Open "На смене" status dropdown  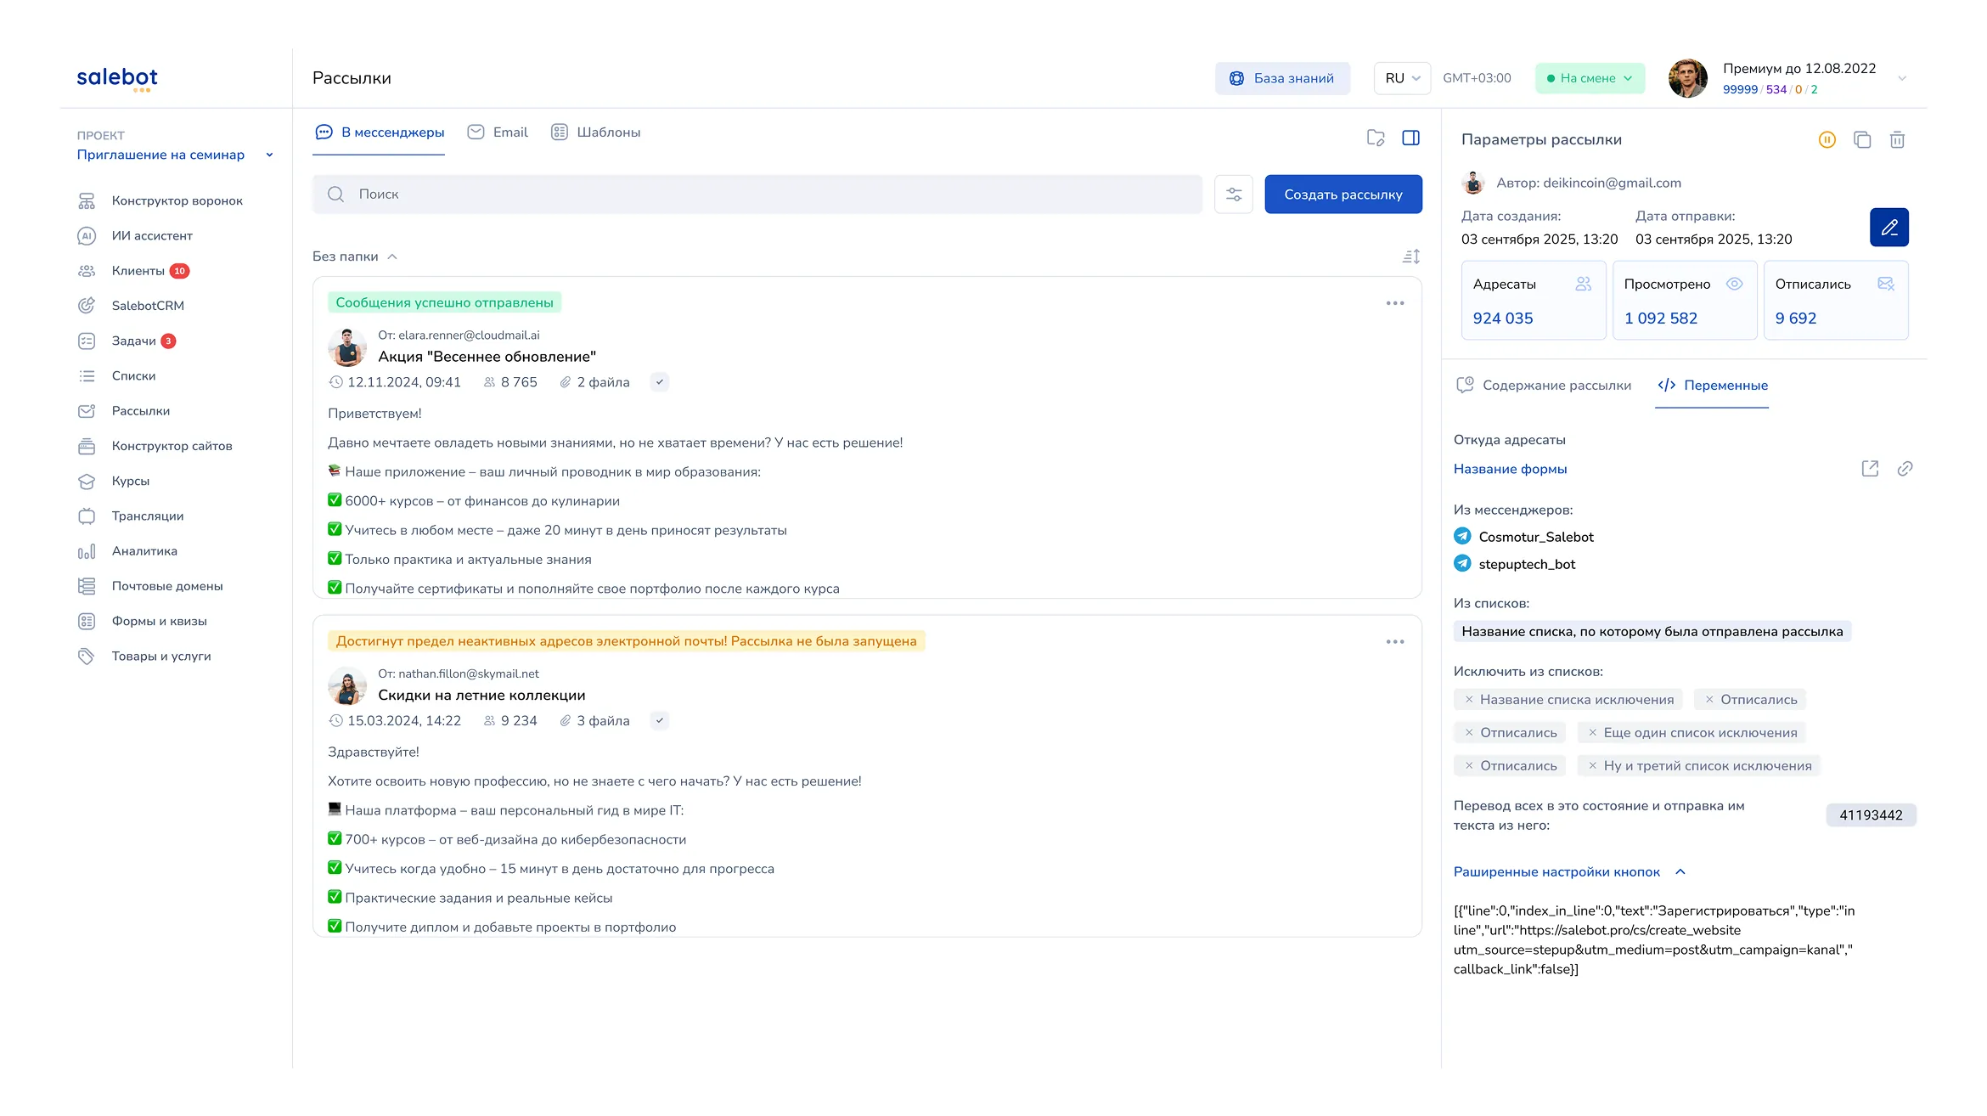pyautogui.click(x=1590, y=78)
